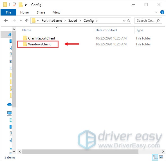The height and width of the screenshot is (161, 166).
Task: Open OneDrive cloud in navigation pane
Action: click(9, 104)
